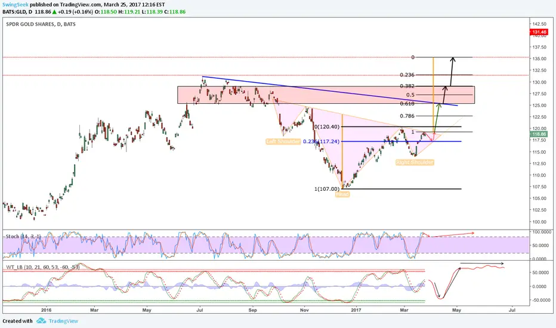The image size is (556, 328).
Task: Select the Head annotation label
Action: coord(342,194)
